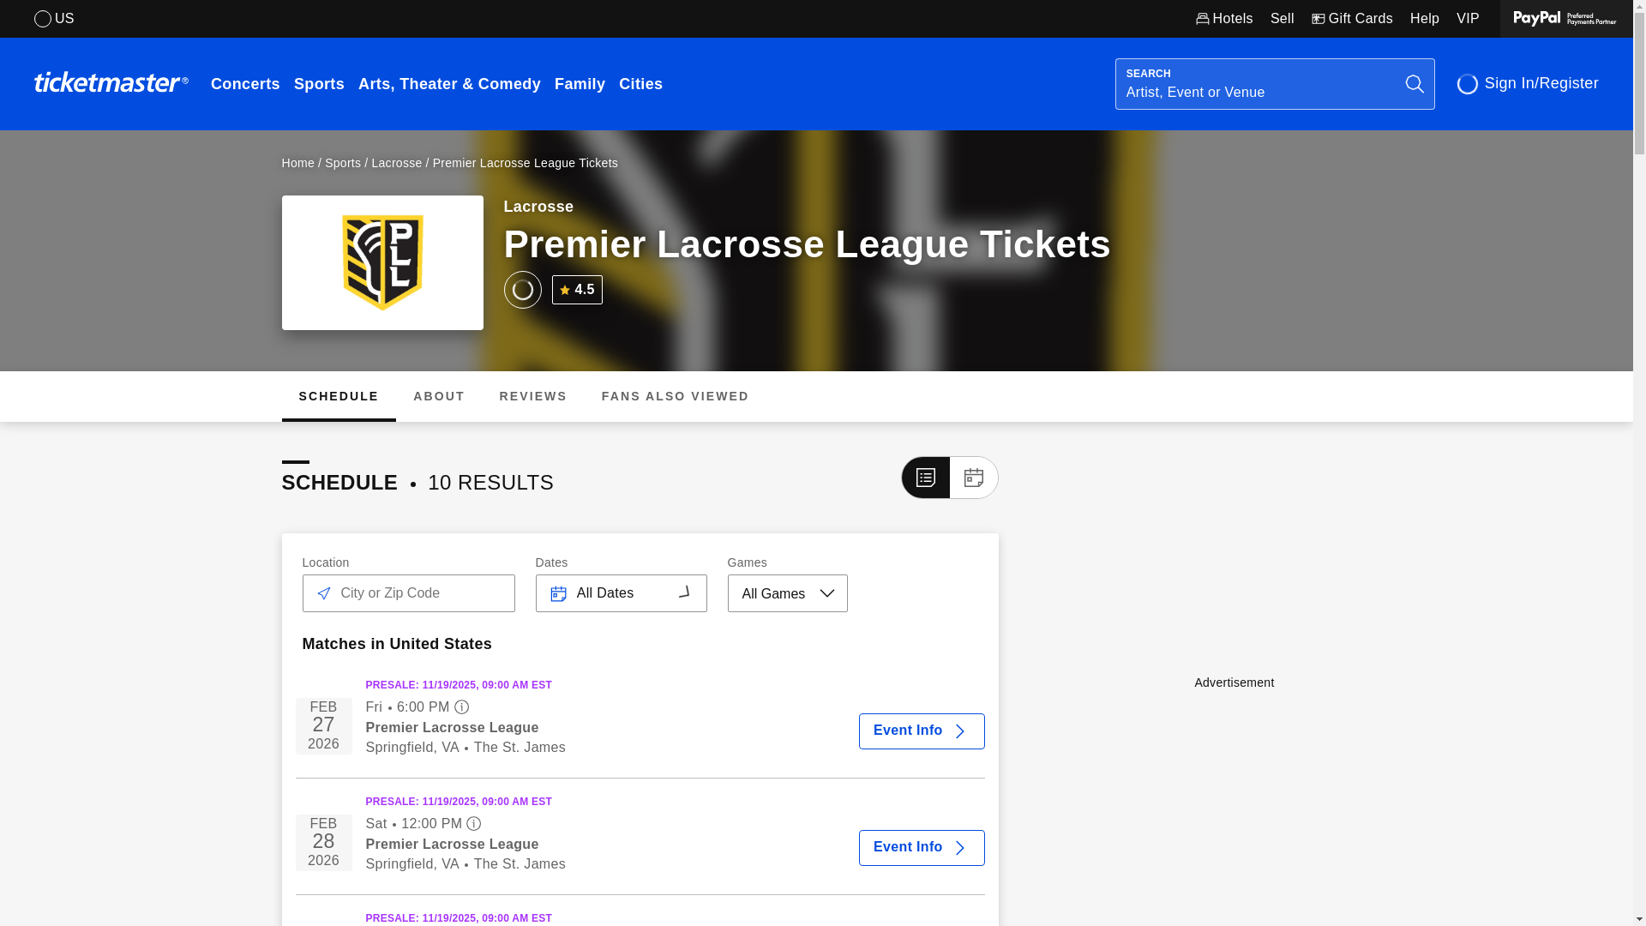Click Sell in the top bar
This screenshot has width=1646, height=926.
pyautogui.click(x=1282, y=19)
